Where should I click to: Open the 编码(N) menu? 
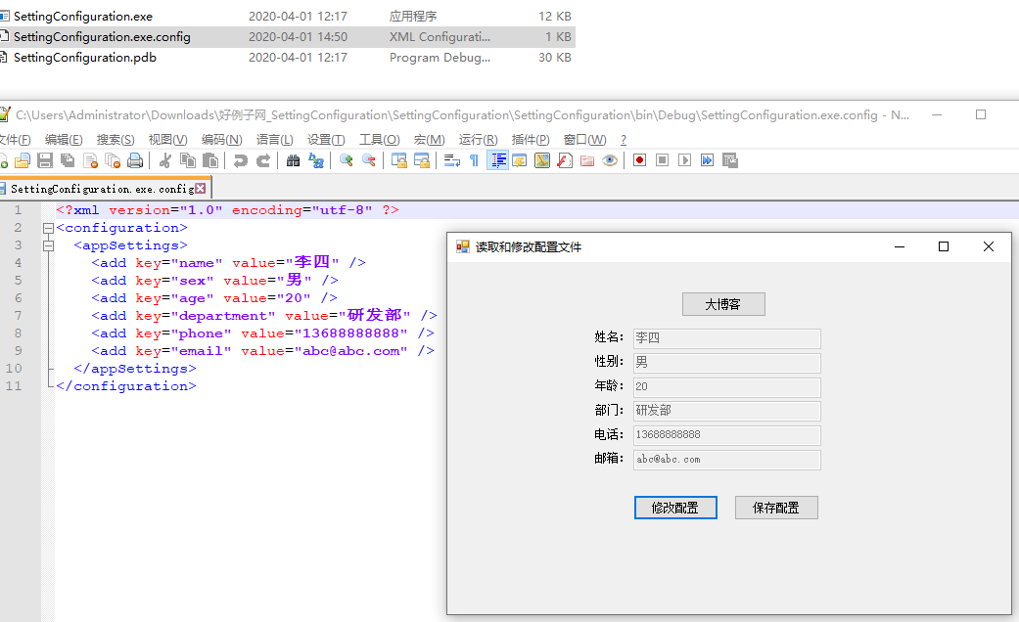221,140
